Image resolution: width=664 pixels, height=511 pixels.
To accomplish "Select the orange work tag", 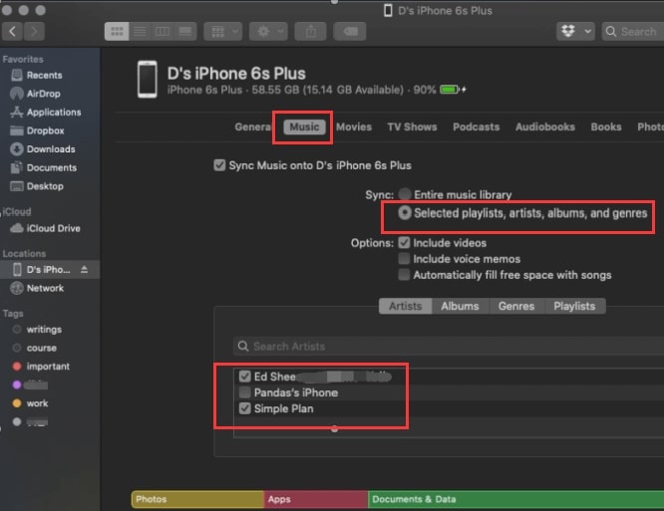I will (37, 403).
